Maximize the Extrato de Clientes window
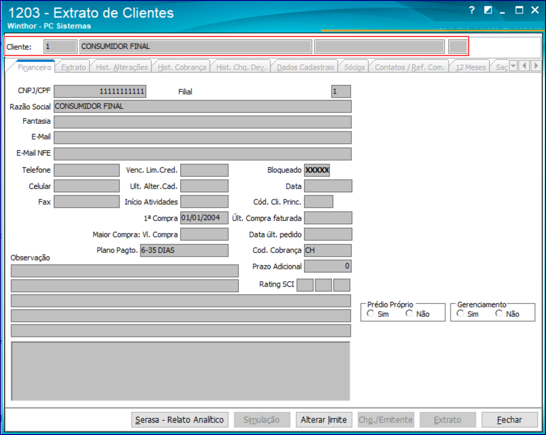 click(x=520, y=10)
